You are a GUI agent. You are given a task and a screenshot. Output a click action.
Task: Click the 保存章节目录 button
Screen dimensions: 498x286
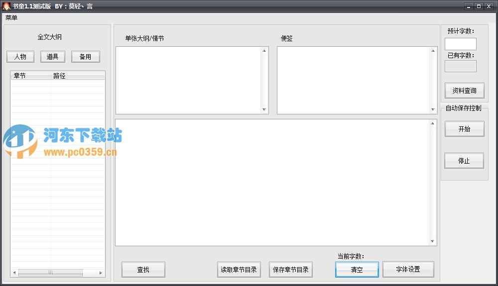click(x=291, y=270)
